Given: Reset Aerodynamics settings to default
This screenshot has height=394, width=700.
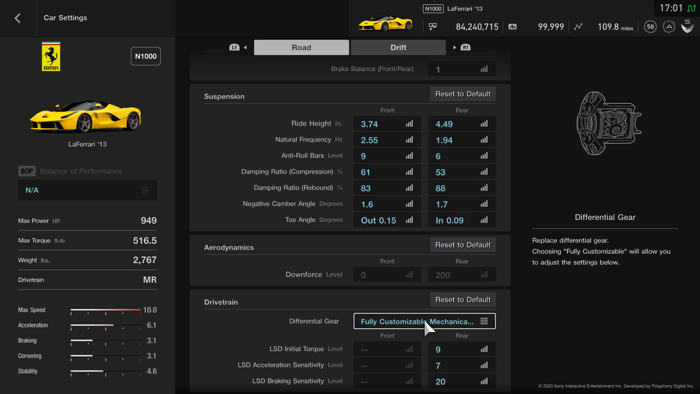Looking at the screenshot, I should click(463, 245).
